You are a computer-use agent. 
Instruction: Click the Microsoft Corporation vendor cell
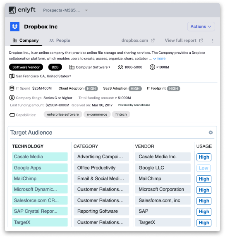(x=163, y=189)
